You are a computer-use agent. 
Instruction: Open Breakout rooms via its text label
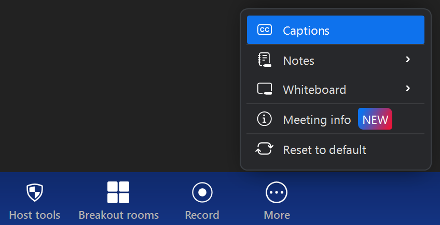pyautogui.click(x=118, y=215)
